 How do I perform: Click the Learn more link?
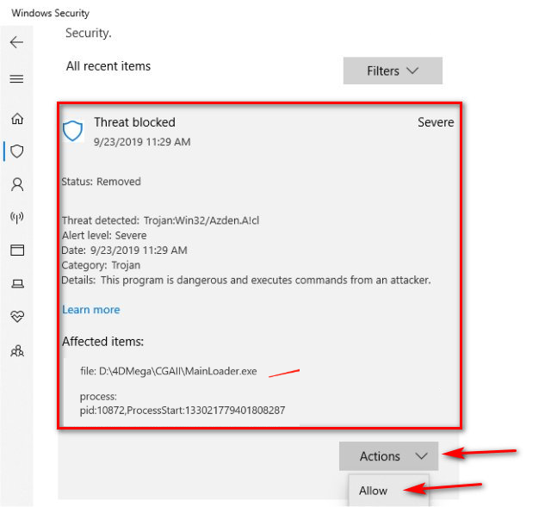coord(91,310)
